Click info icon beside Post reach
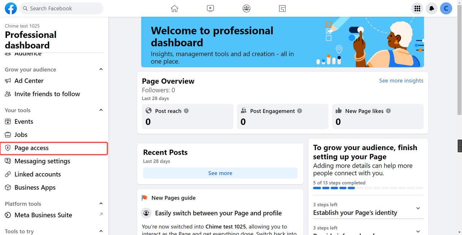 186,111
